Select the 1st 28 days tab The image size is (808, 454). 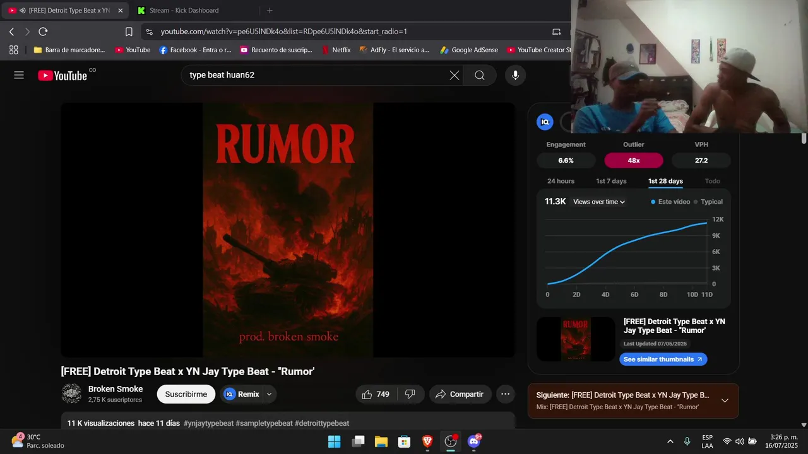pyautogui.click(x=665, y=181)
